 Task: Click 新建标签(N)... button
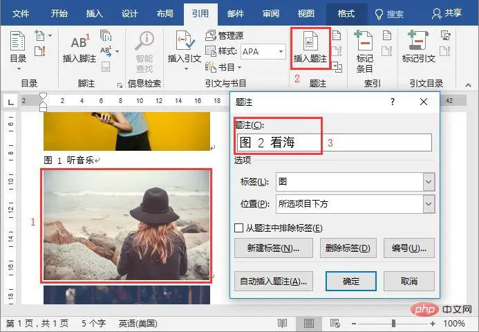coord(274,248)
